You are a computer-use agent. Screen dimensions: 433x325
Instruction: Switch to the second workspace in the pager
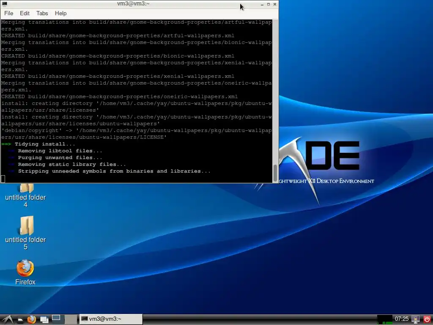(x=71, y=319)
